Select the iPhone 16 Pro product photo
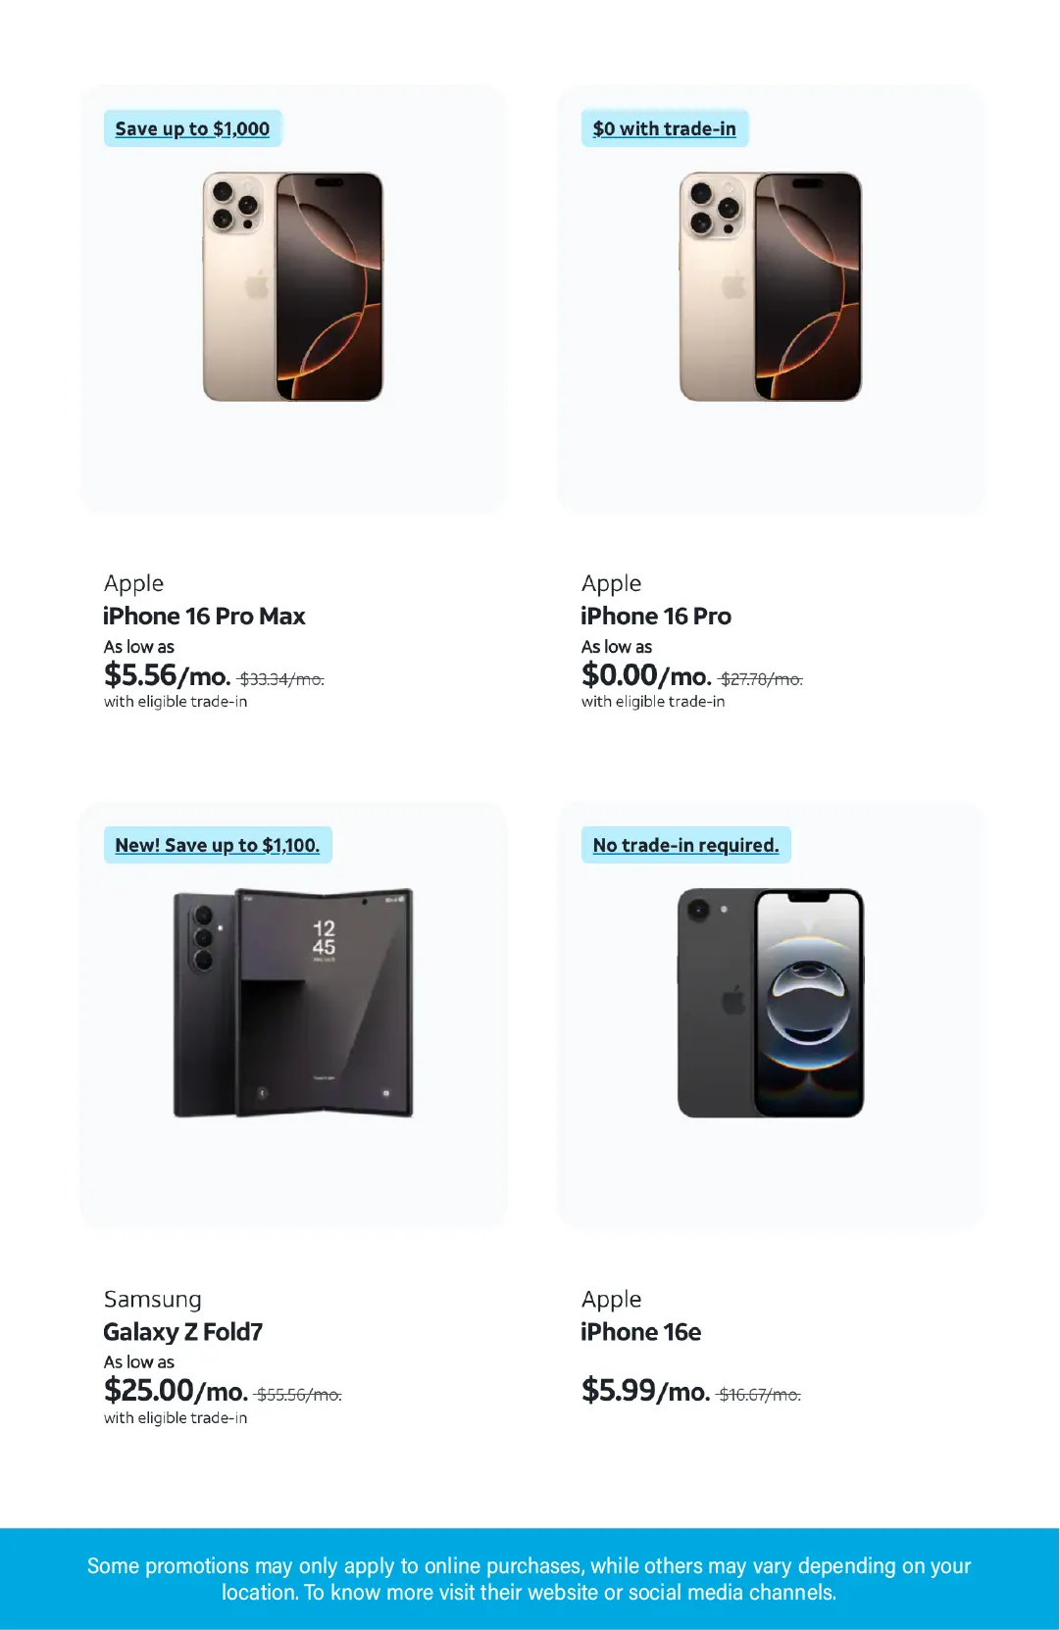The image size is (1060, 1630). click(x=770, y=287)
